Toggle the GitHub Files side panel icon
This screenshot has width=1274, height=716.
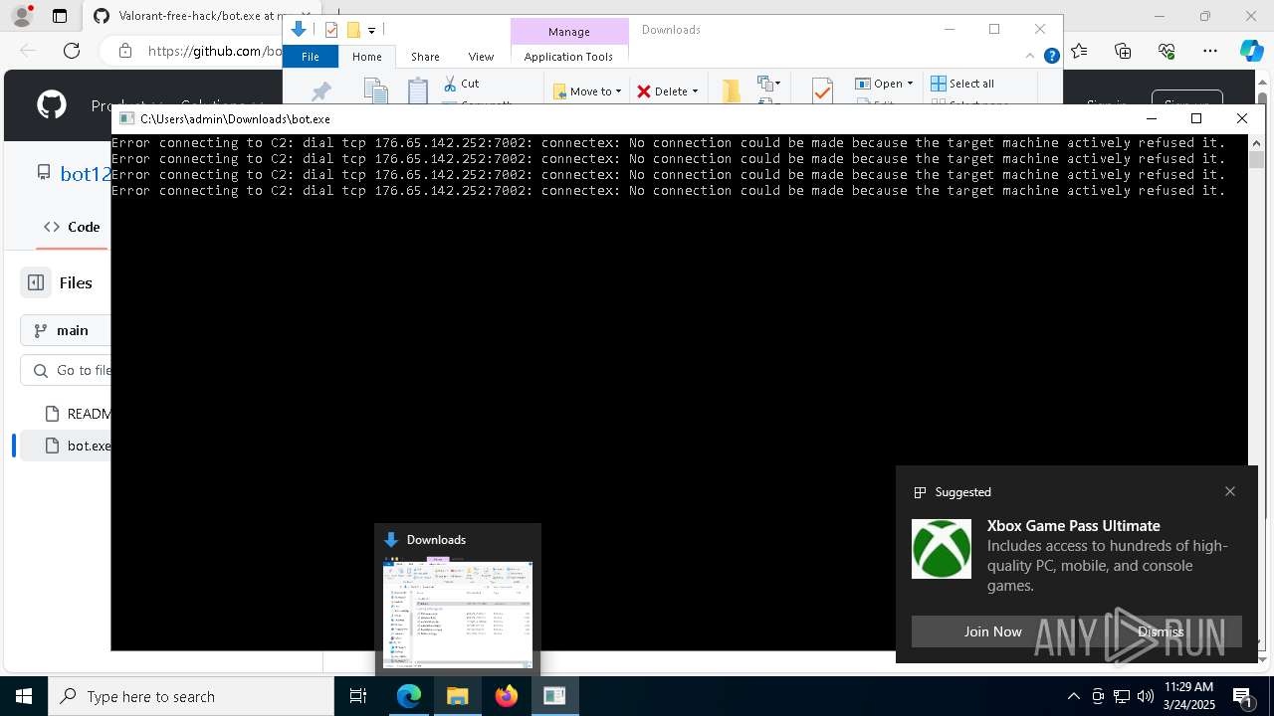36,282
